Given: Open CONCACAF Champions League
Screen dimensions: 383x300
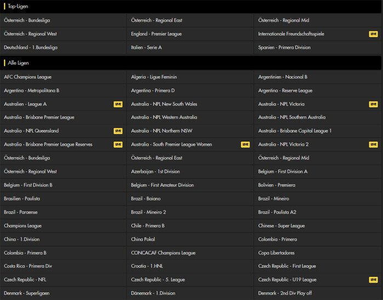Looking at the screenshot, I should tap(190, 253).
